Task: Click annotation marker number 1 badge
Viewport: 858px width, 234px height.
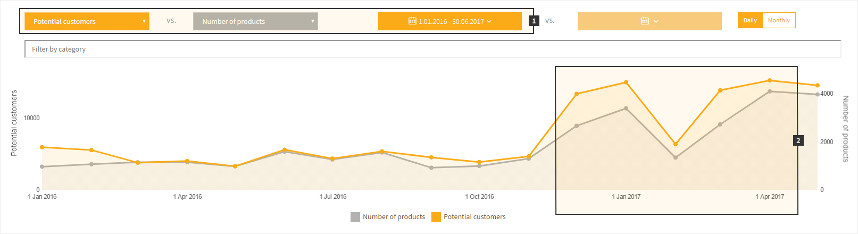Action: tap(534, 21)
